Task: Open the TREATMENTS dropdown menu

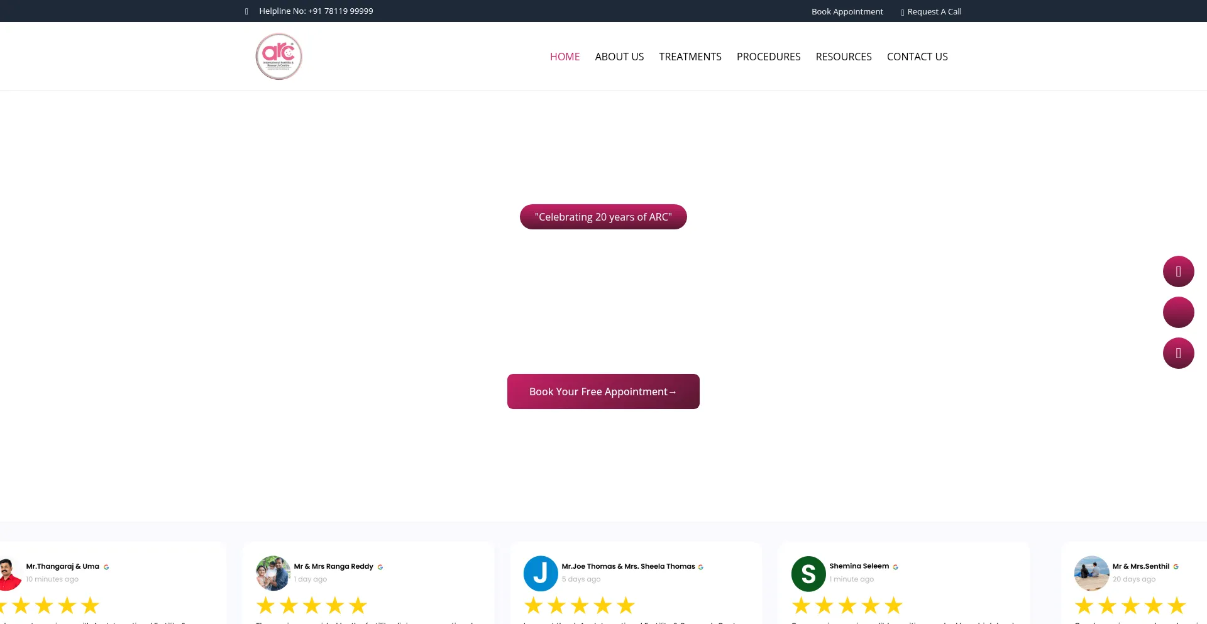Action: [690, 56]
